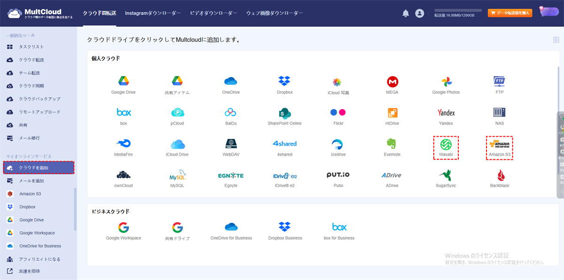Screen dimensions: 564x280
Task: Click the MultCloud logo
Action: (40, 13)
